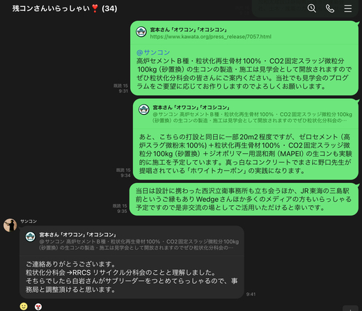Click the kawata.org press release link
362x311 pixels.
point(210,37)
